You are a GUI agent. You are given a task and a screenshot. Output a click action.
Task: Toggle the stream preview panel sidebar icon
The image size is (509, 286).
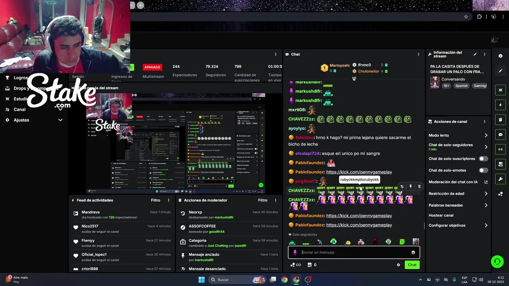pyautogui.click(x=500, y=90)
